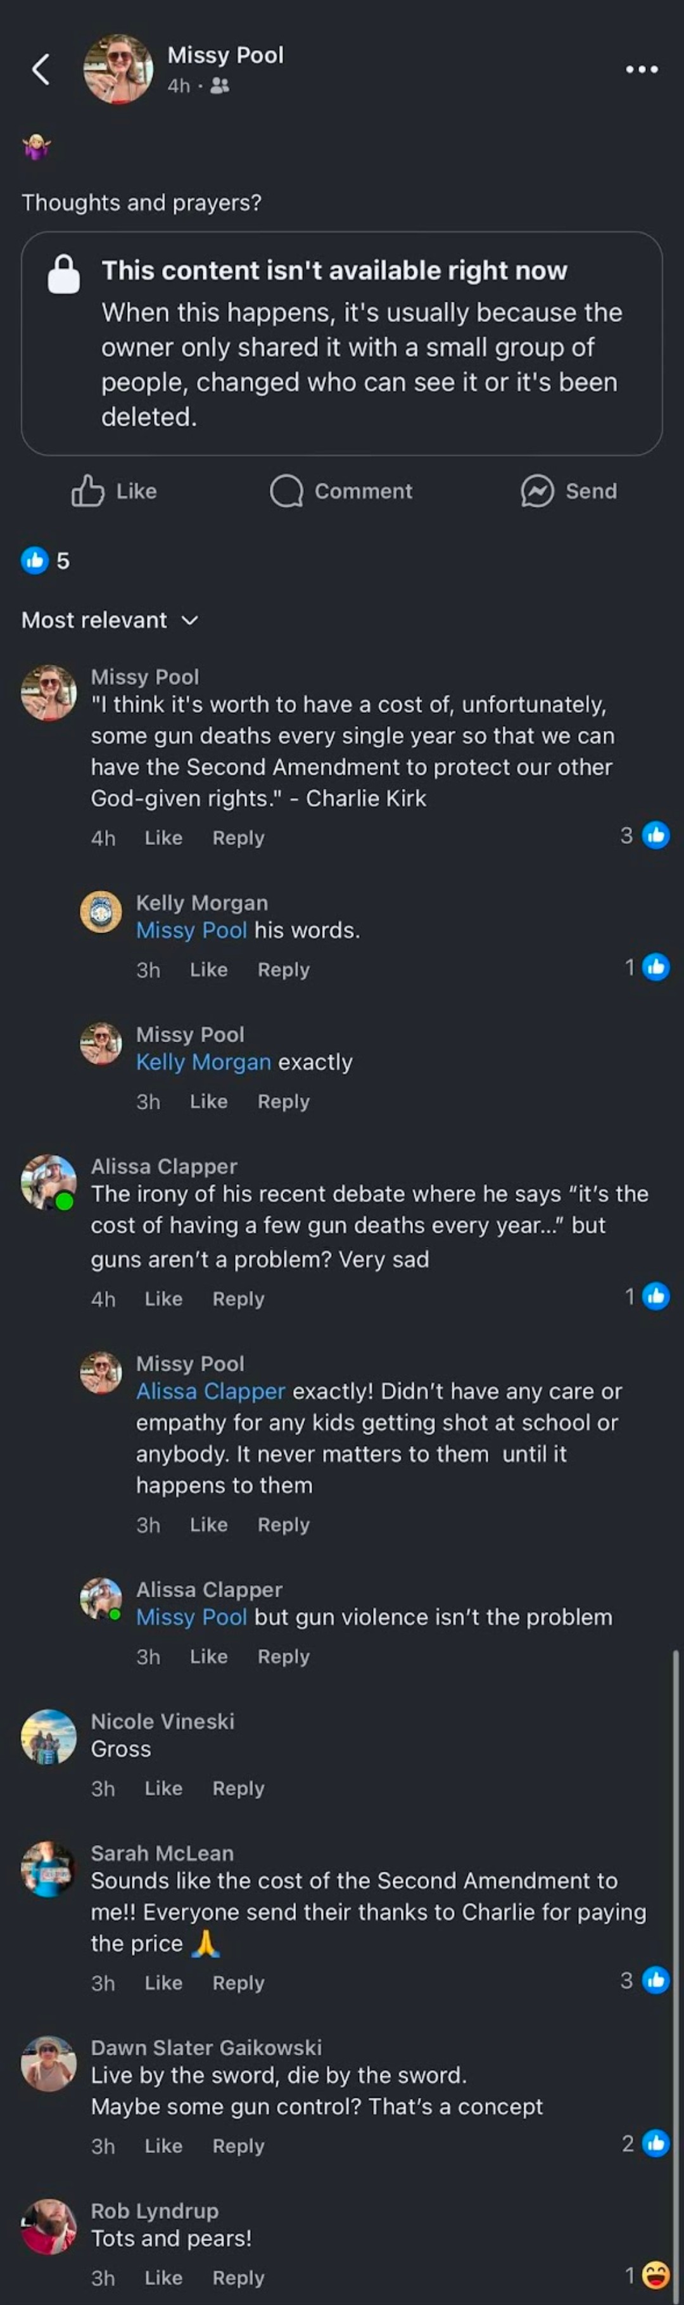The width and height of the screenshot is (684, 2305).
Task: Open the Kelly Morgan mention in Missy's reply
Action: click(203, 1061)
